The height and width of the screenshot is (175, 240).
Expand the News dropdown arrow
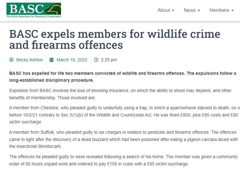[x=199, y=10]
